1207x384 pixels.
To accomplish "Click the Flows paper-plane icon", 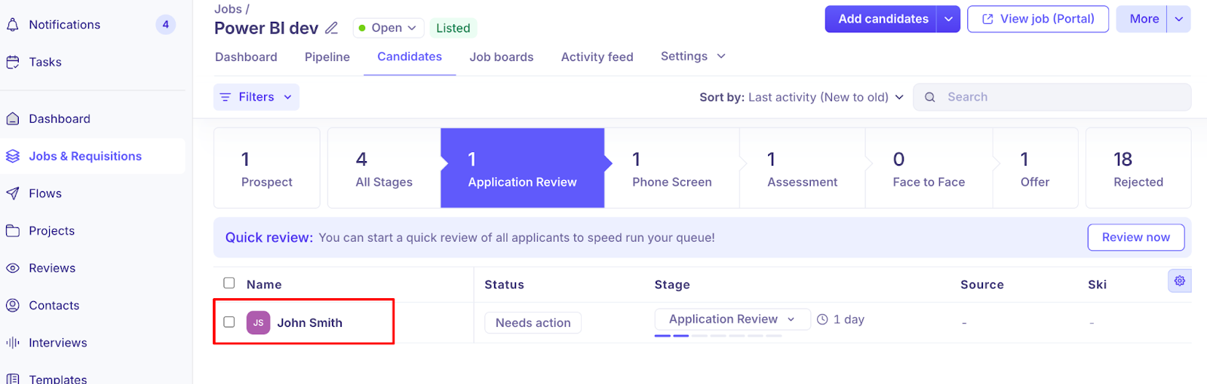I will click(13, 194).
